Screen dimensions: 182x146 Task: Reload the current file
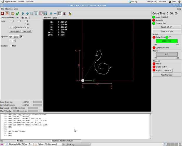(17, 14)
